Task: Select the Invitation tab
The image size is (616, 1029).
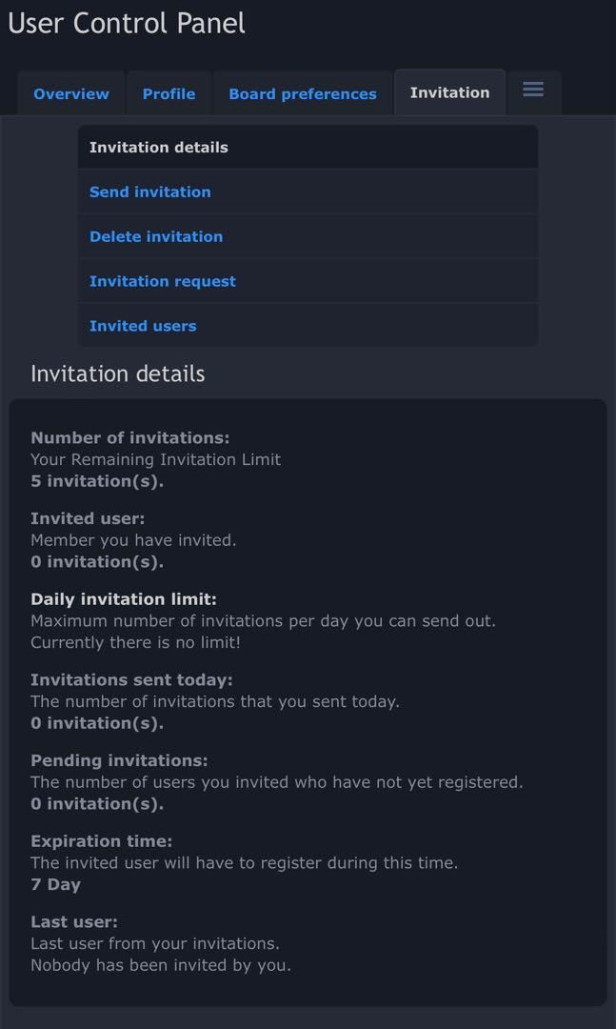Action: pos(449,92)
